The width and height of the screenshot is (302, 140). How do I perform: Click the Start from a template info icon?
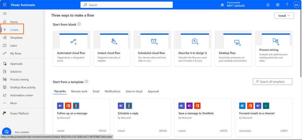point(86,81)
